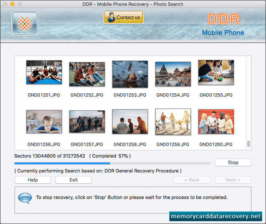Click the file name GND01260.JPG
This screenshot has width=266, height=224.
[x=216, y=144]
